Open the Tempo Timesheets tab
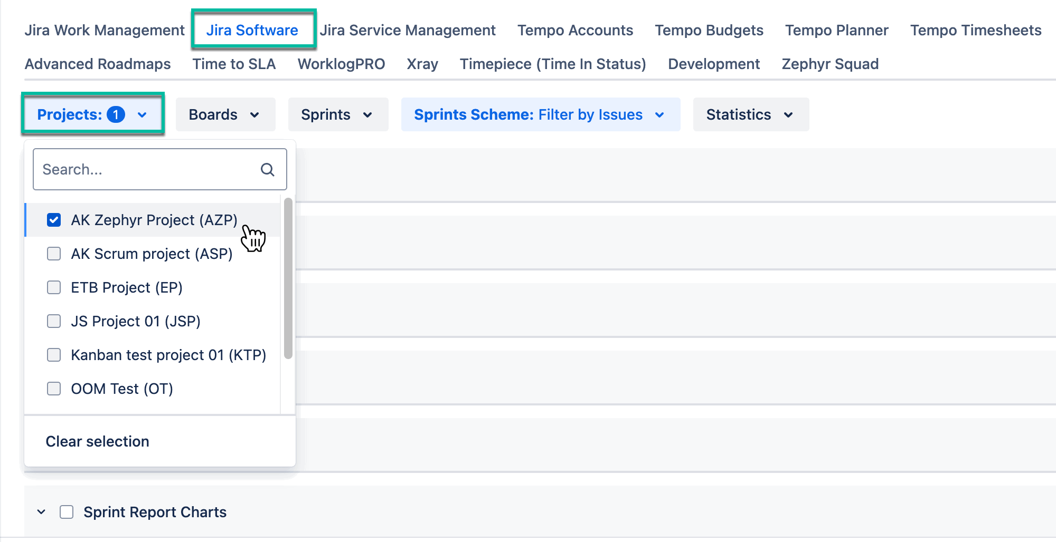Screen dimensions: 1056x542 pos(975,30)
